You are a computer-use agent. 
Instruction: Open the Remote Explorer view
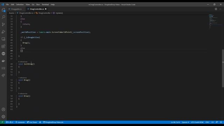(x=3, y=39)
